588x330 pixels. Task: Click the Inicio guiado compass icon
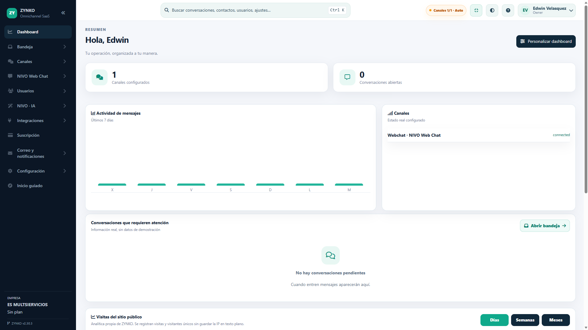[10, 186]
